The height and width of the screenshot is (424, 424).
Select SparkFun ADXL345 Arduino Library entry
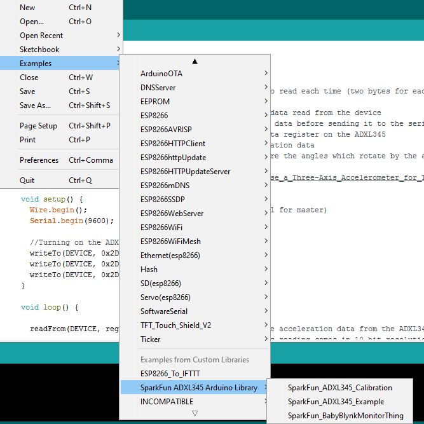click(x=194, y=388)
